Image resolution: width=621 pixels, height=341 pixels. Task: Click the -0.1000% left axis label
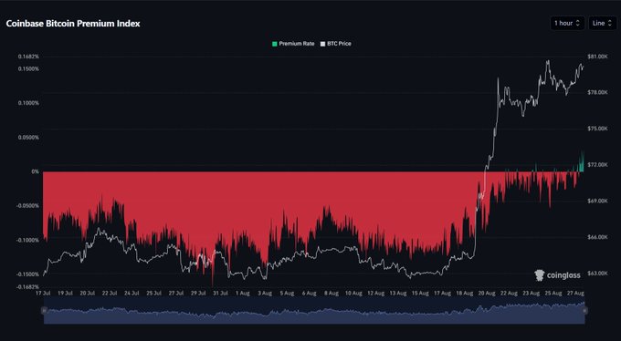(x=27, y=240)
